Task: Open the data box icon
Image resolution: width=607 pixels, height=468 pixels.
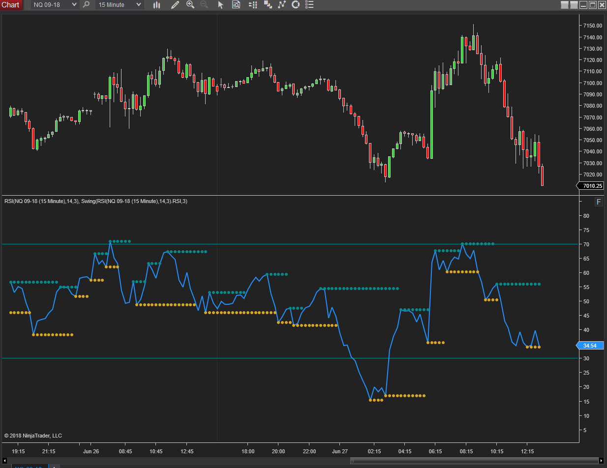Action: click(236, 5)
